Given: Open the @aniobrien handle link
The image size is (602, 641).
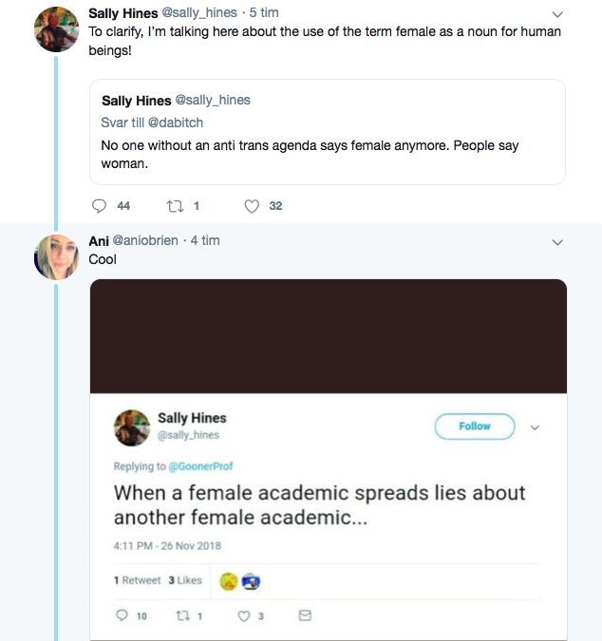Looking at the screenshot, I should 145,240.
